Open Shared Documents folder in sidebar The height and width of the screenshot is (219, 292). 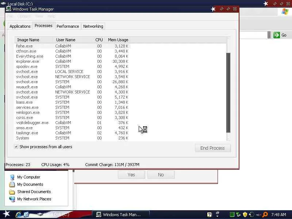pos(30,192)
